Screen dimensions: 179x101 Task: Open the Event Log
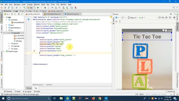[170, 91]
